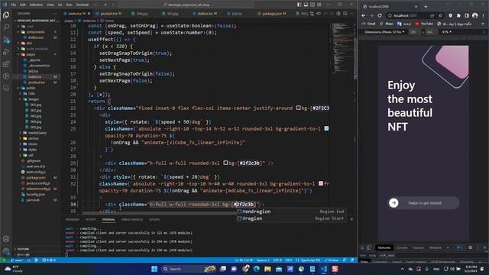Click Ln 34, Col 56 in status bar
This screenshot has width=489, height=275.
click(244, 260)
